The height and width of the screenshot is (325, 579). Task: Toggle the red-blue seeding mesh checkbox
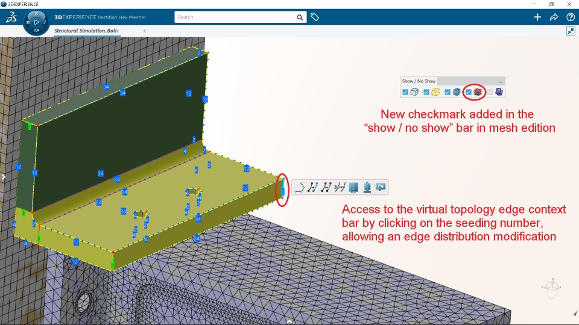[x=469, y=92]
